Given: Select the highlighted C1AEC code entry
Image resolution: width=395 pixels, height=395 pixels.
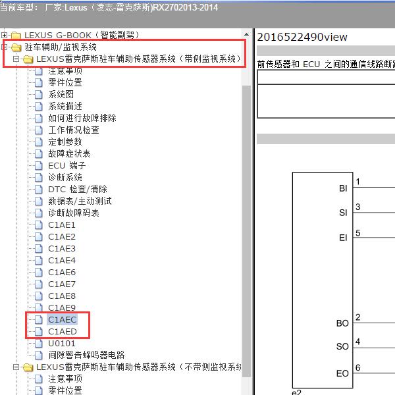Looking at the screenshot, I should 63,319.
